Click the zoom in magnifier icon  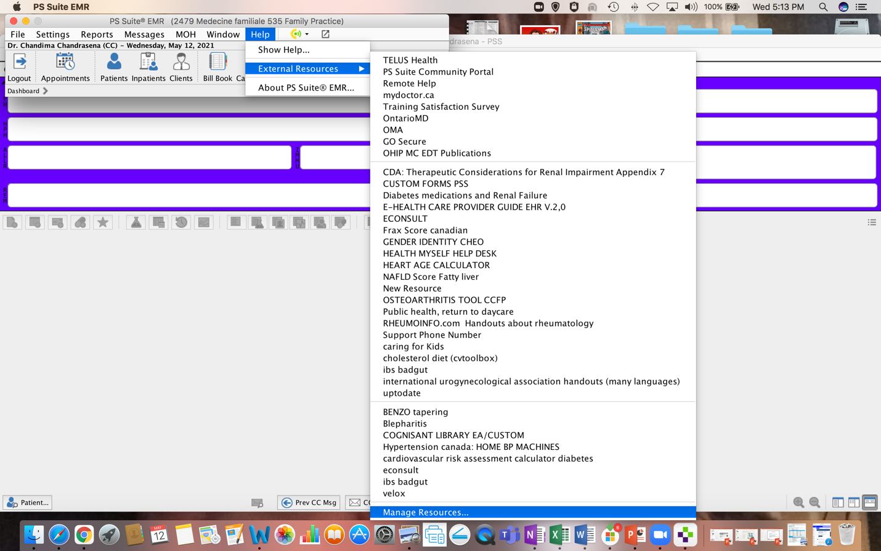tap(798, 502)
